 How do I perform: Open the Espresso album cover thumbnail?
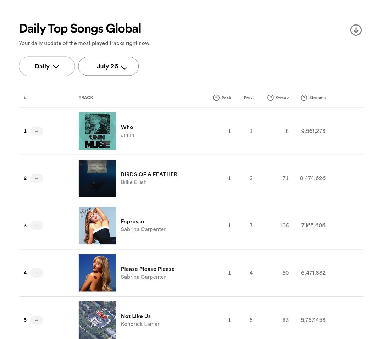pos(98,226)
